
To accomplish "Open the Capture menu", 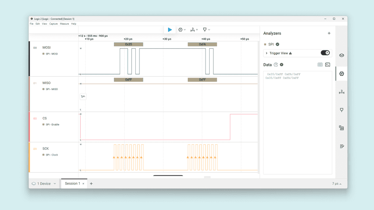I will 53,24.
